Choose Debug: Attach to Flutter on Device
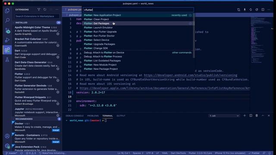276x155 pixels. (x=138, y=53)
